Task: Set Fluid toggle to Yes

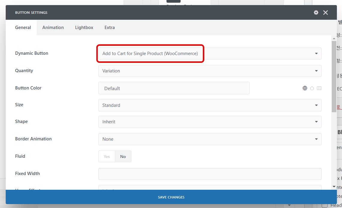Action: click(107, 157)
